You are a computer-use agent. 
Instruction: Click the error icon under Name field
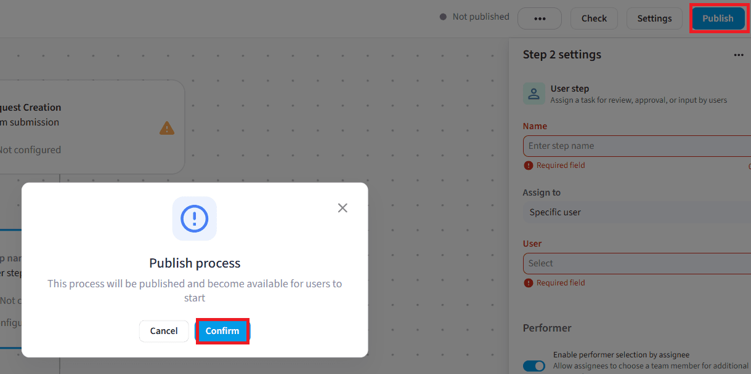tap(529, 165)
